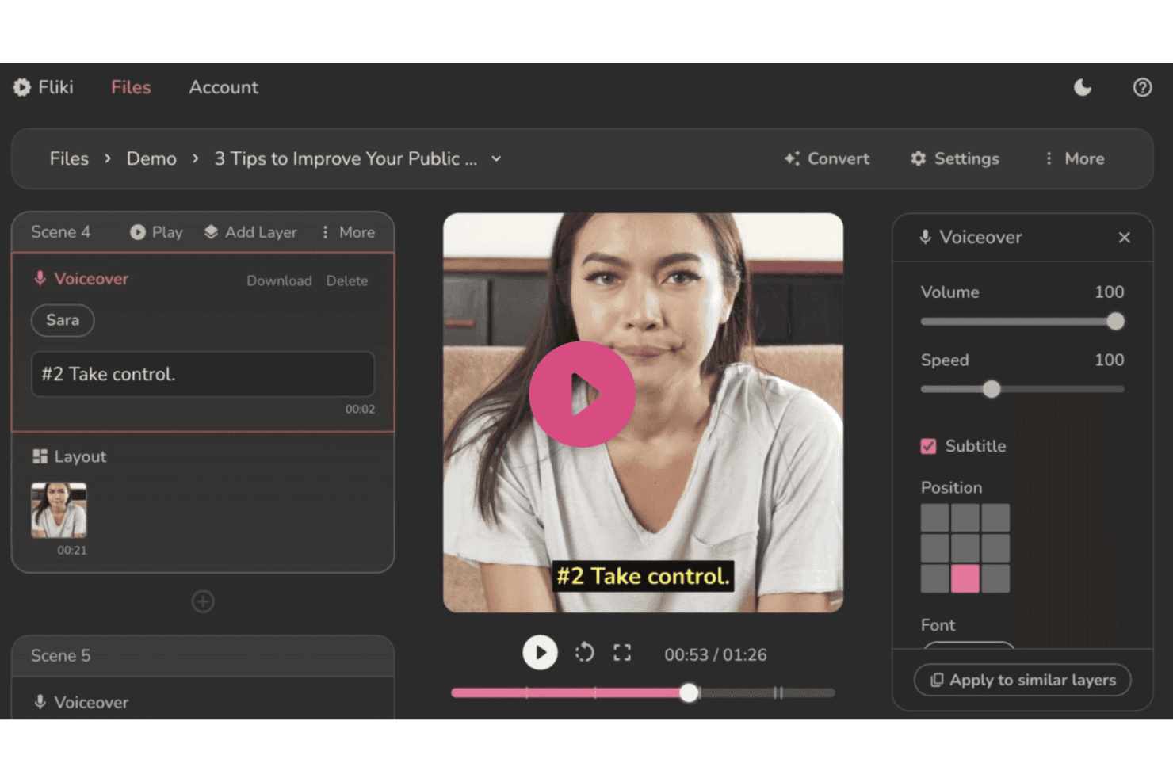
Task: Open the layout video thumbnail
Action: point(59,510)
